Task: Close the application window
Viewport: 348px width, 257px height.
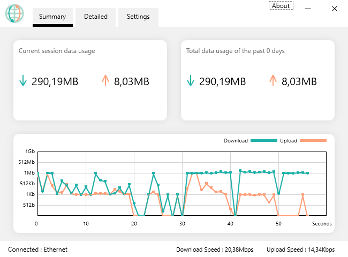Action: [334, 9]
